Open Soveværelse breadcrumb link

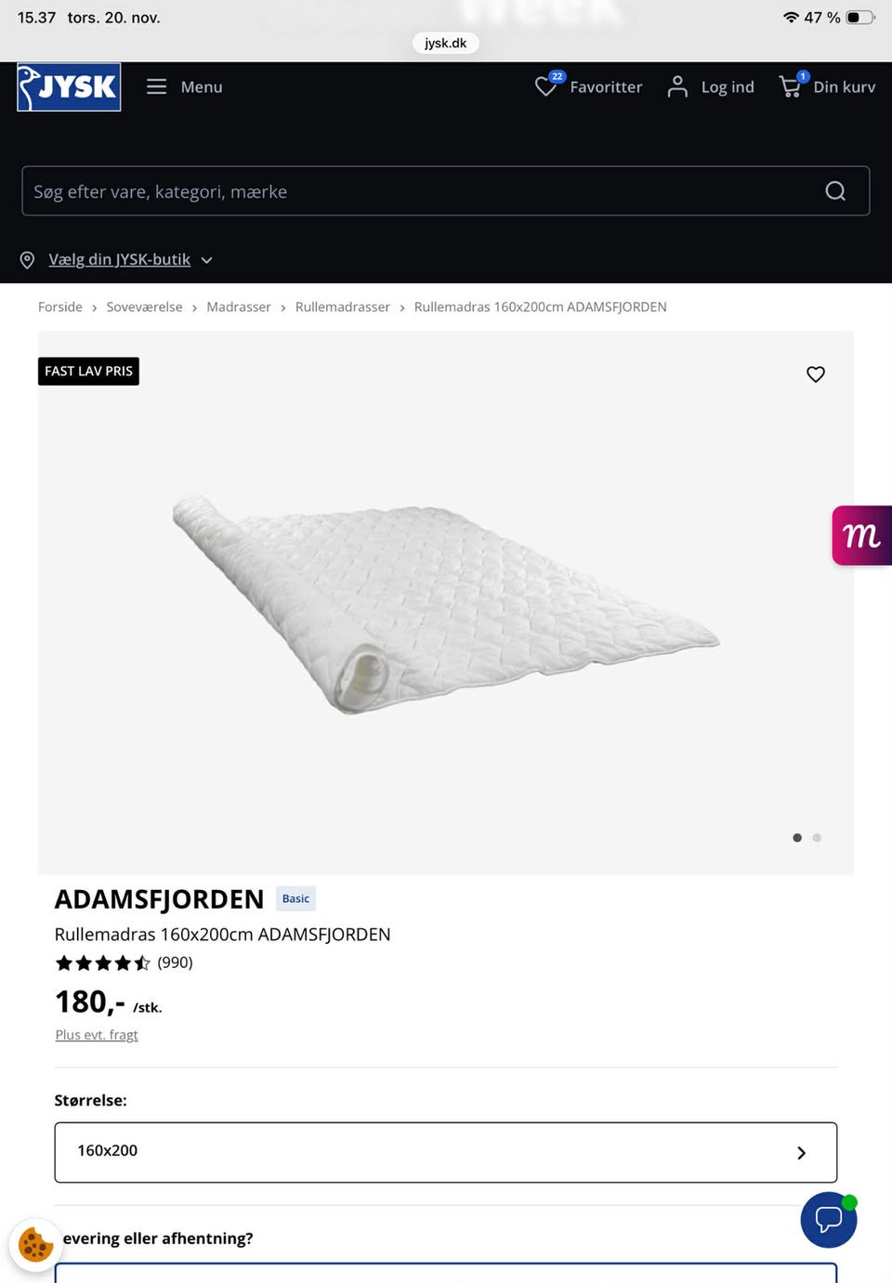pyautogui.click(x=144, y=308)
